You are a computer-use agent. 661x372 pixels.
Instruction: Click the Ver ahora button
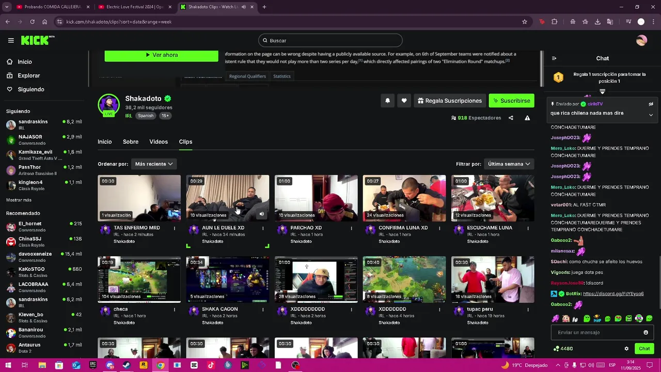[x=161, y=55]
